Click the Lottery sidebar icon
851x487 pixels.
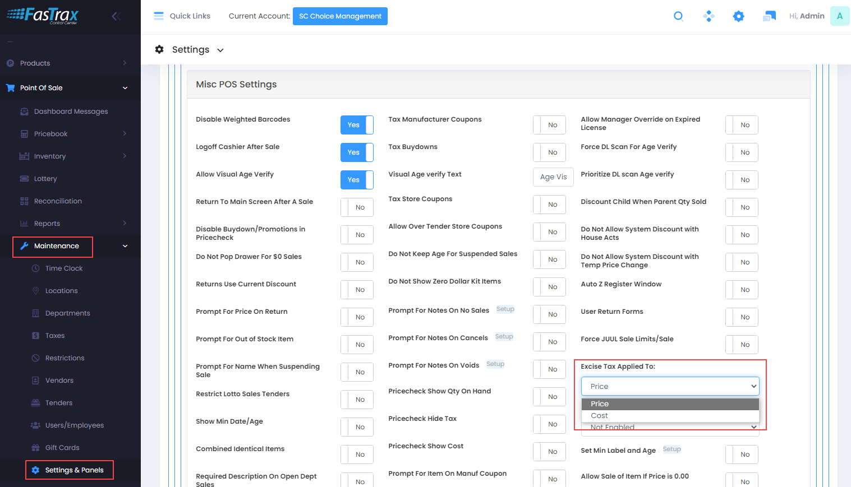point(24,179)
